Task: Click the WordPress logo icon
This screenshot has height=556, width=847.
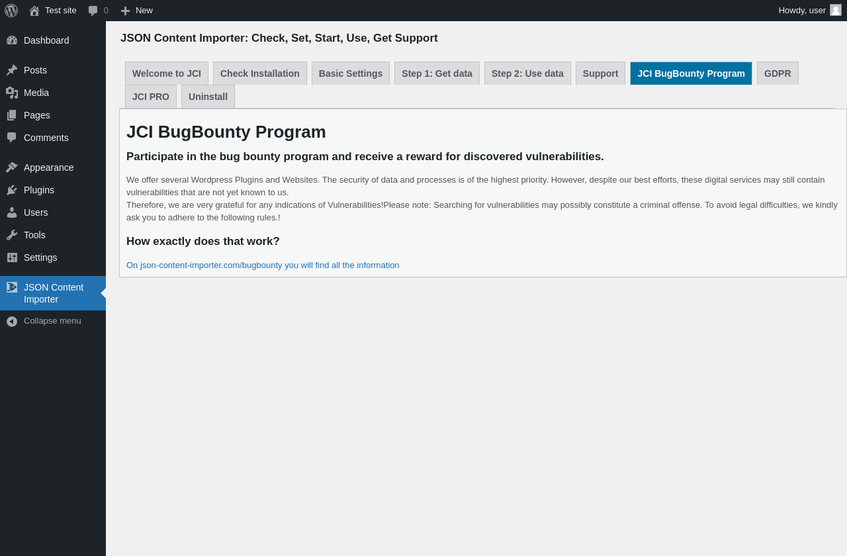Action: pos(11,11)
